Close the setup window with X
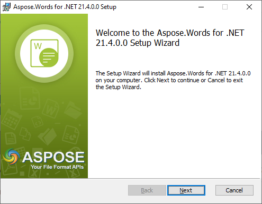The image size is (262, 204). pyautogui.click(x=249, y=7)
